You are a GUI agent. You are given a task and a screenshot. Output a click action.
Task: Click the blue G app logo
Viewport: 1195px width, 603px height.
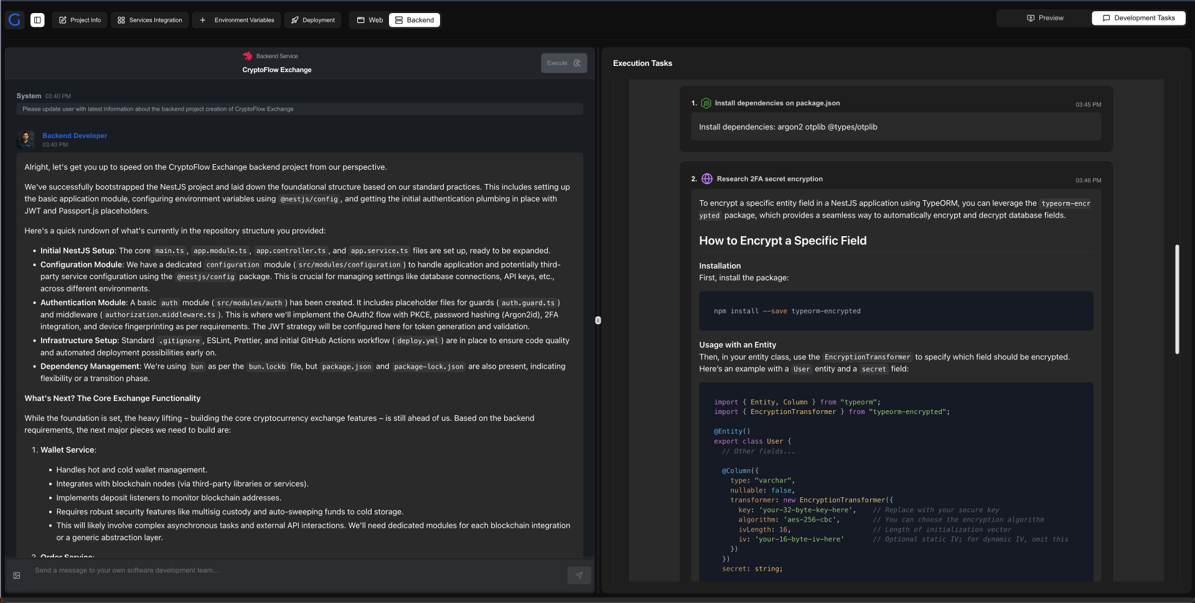click(x=15, y=20)
